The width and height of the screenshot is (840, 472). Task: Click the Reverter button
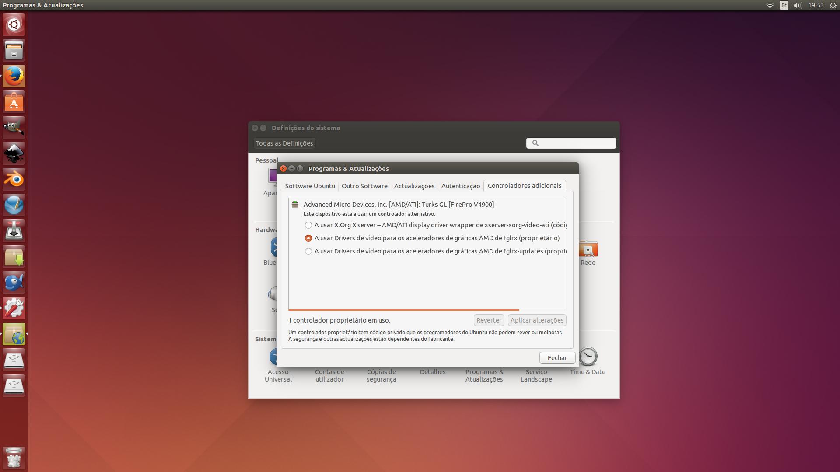click(489, 320)
